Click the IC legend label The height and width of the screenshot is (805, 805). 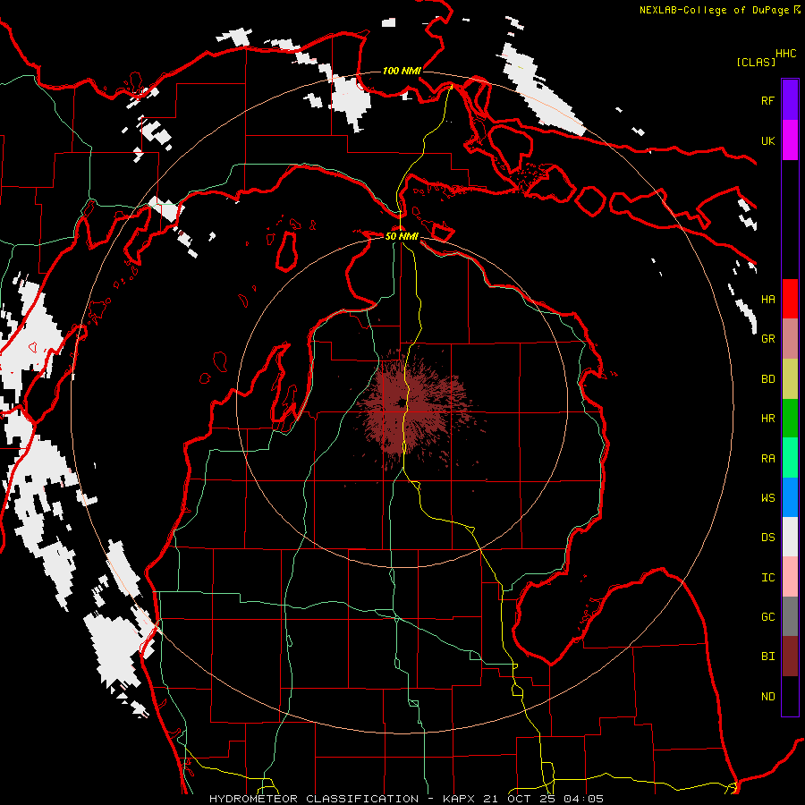[x=767, y=578]
